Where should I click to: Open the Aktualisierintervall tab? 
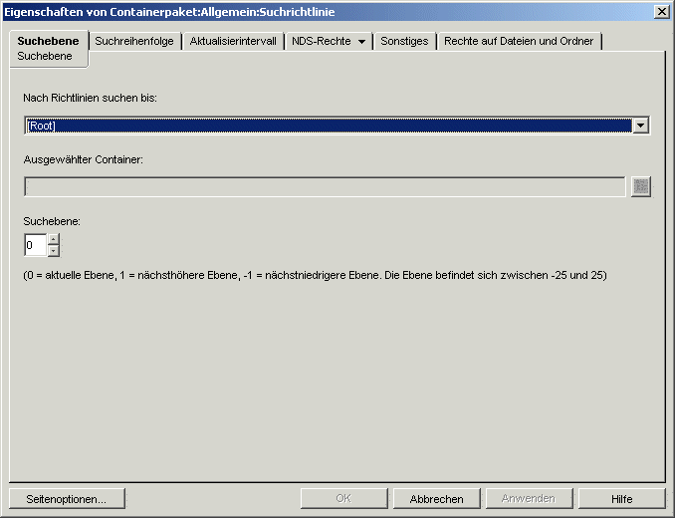point(233,41)
